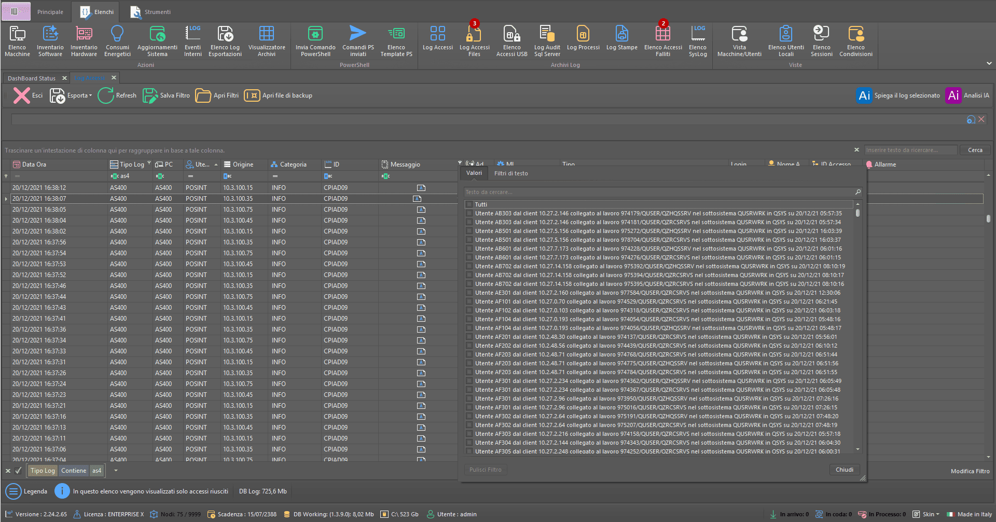Open Visualizzatore Archivi

tap(267, 41)
